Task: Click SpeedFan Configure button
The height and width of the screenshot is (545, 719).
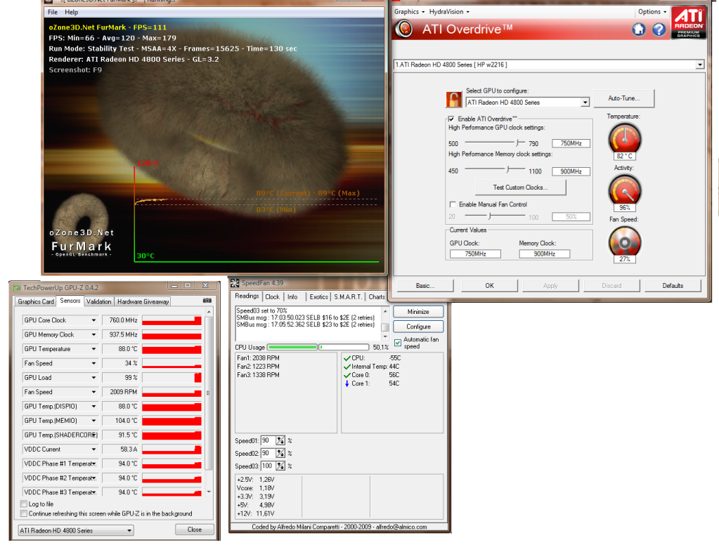Action: coord(418,327)
